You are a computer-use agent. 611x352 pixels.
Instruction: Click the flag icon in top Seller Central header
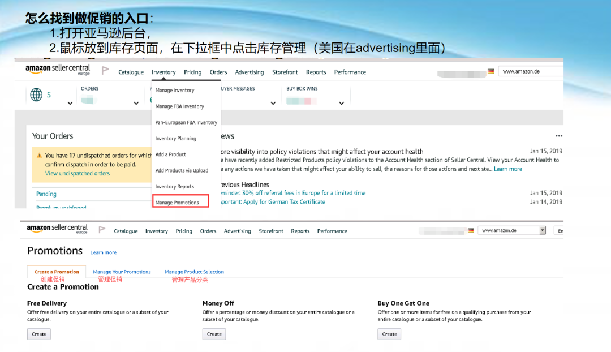coord(105,71)
